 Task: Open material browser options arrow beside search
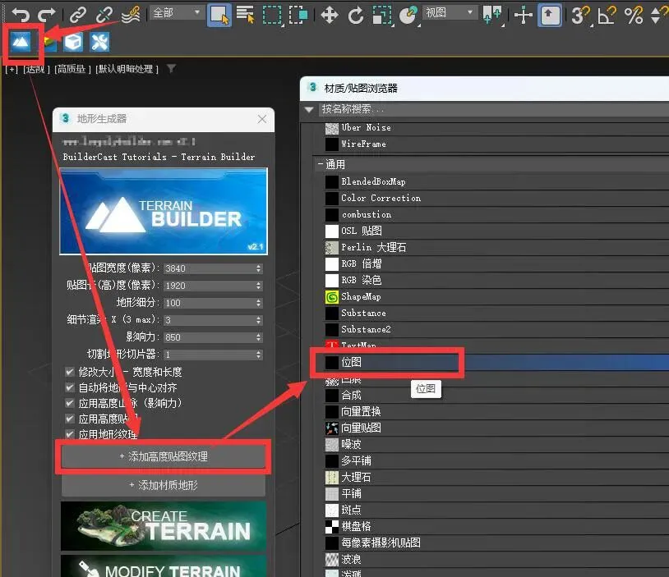(309, 109)
